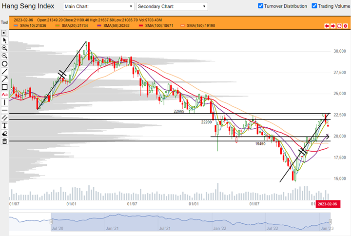Image resolution: width=351 pixels, height=236 pixels.
Task: Choose the circle drawing tool
Action: [x=4, y=64]
